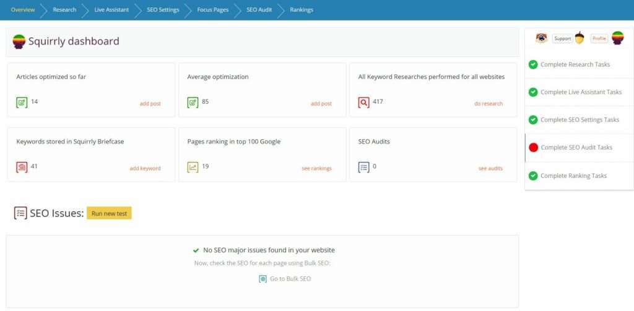The image size is (634, 311).
Task: Click the checklist icon beside SEO Issues
Action: [x=20, y=213]
